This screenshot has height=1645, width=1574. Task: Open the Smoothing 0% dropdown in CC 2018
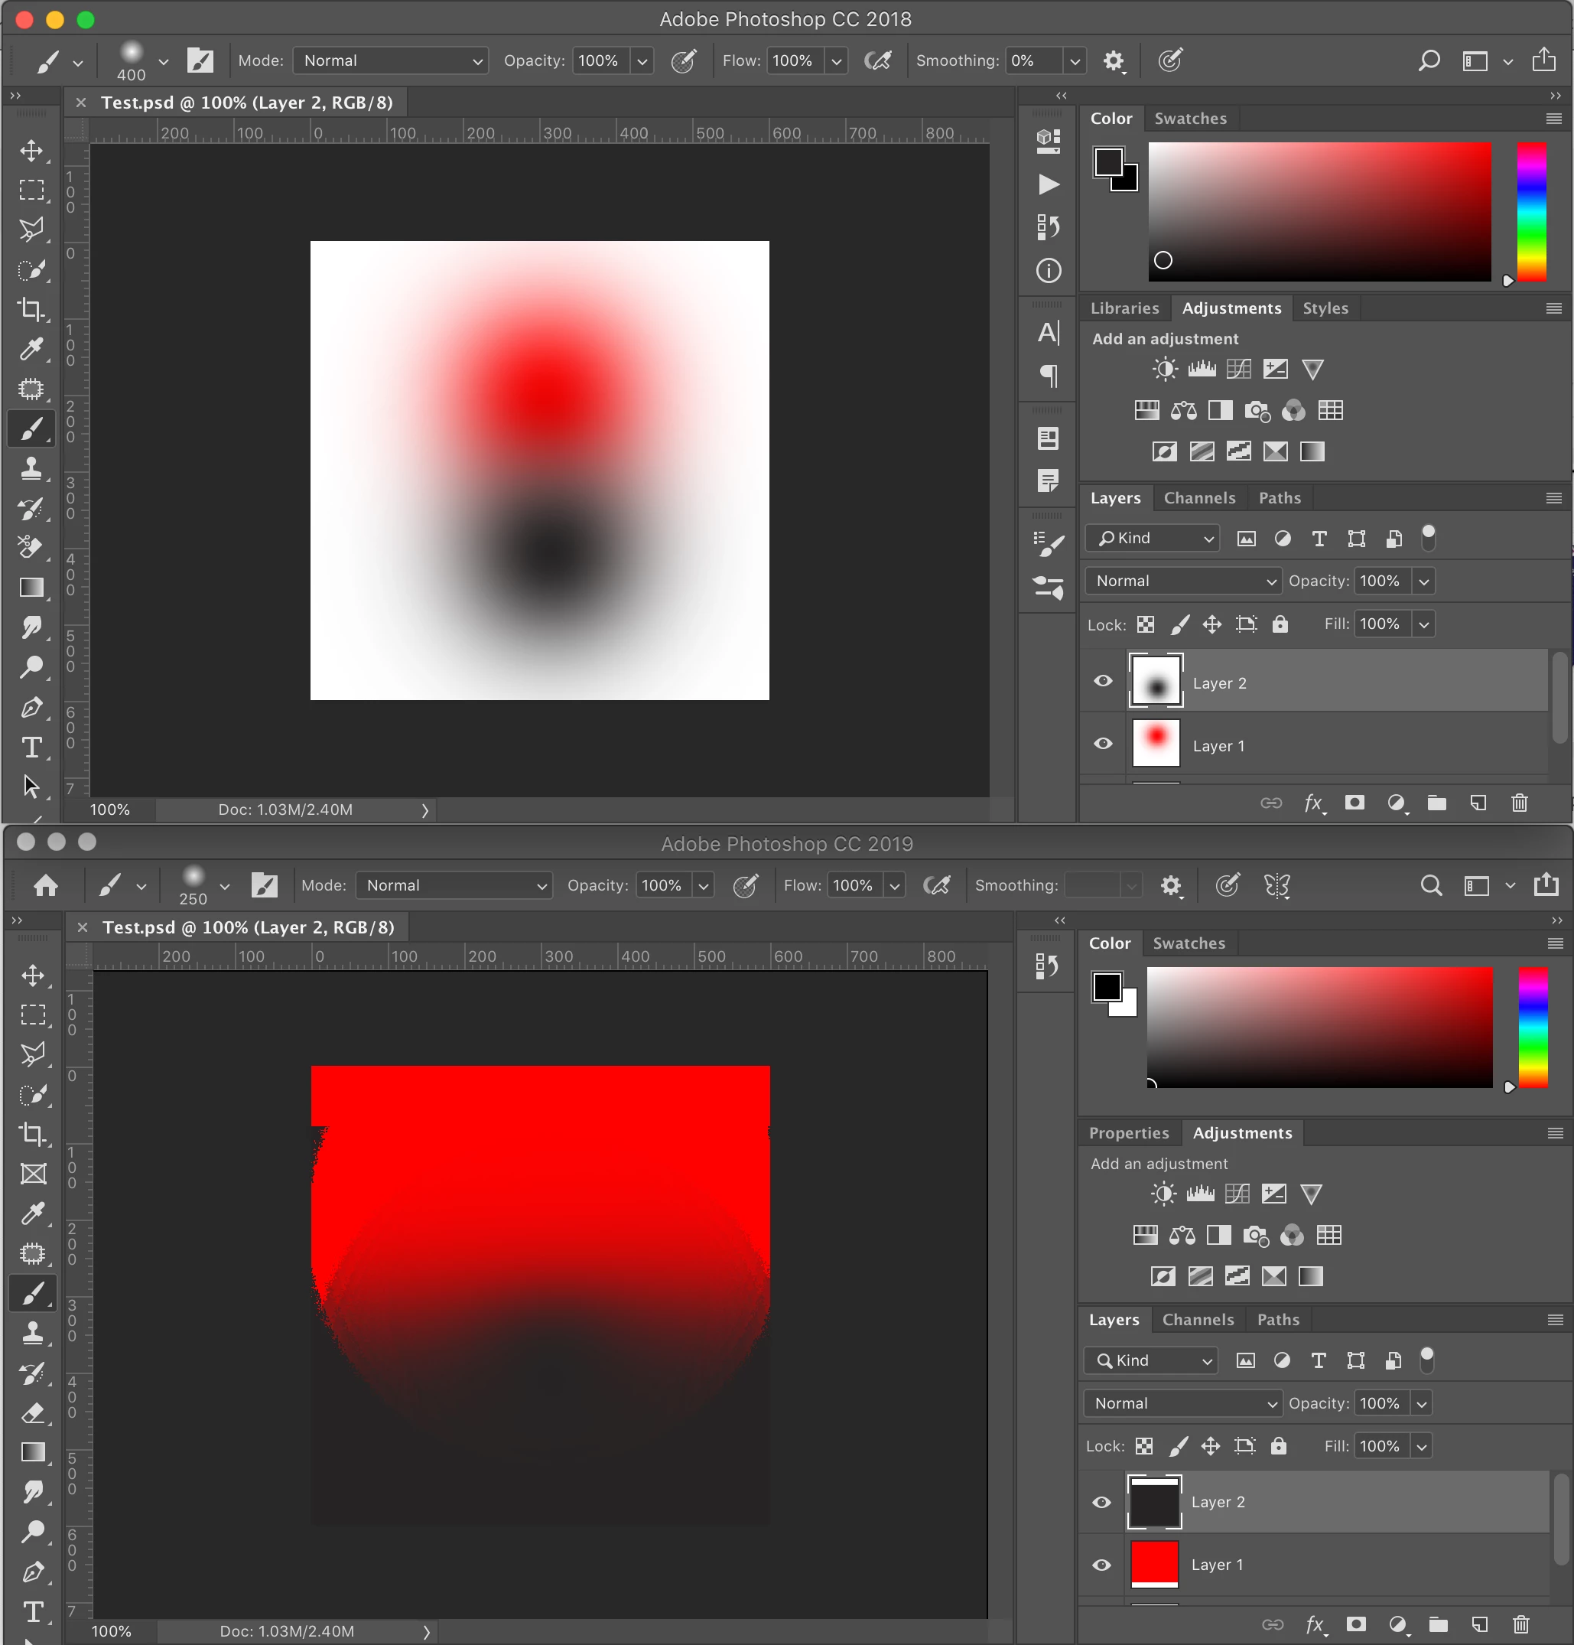pos(1074,60)
